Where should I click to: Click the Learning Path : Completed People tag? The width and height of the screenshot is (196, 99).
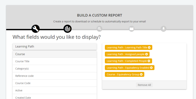tap(127, 61)
